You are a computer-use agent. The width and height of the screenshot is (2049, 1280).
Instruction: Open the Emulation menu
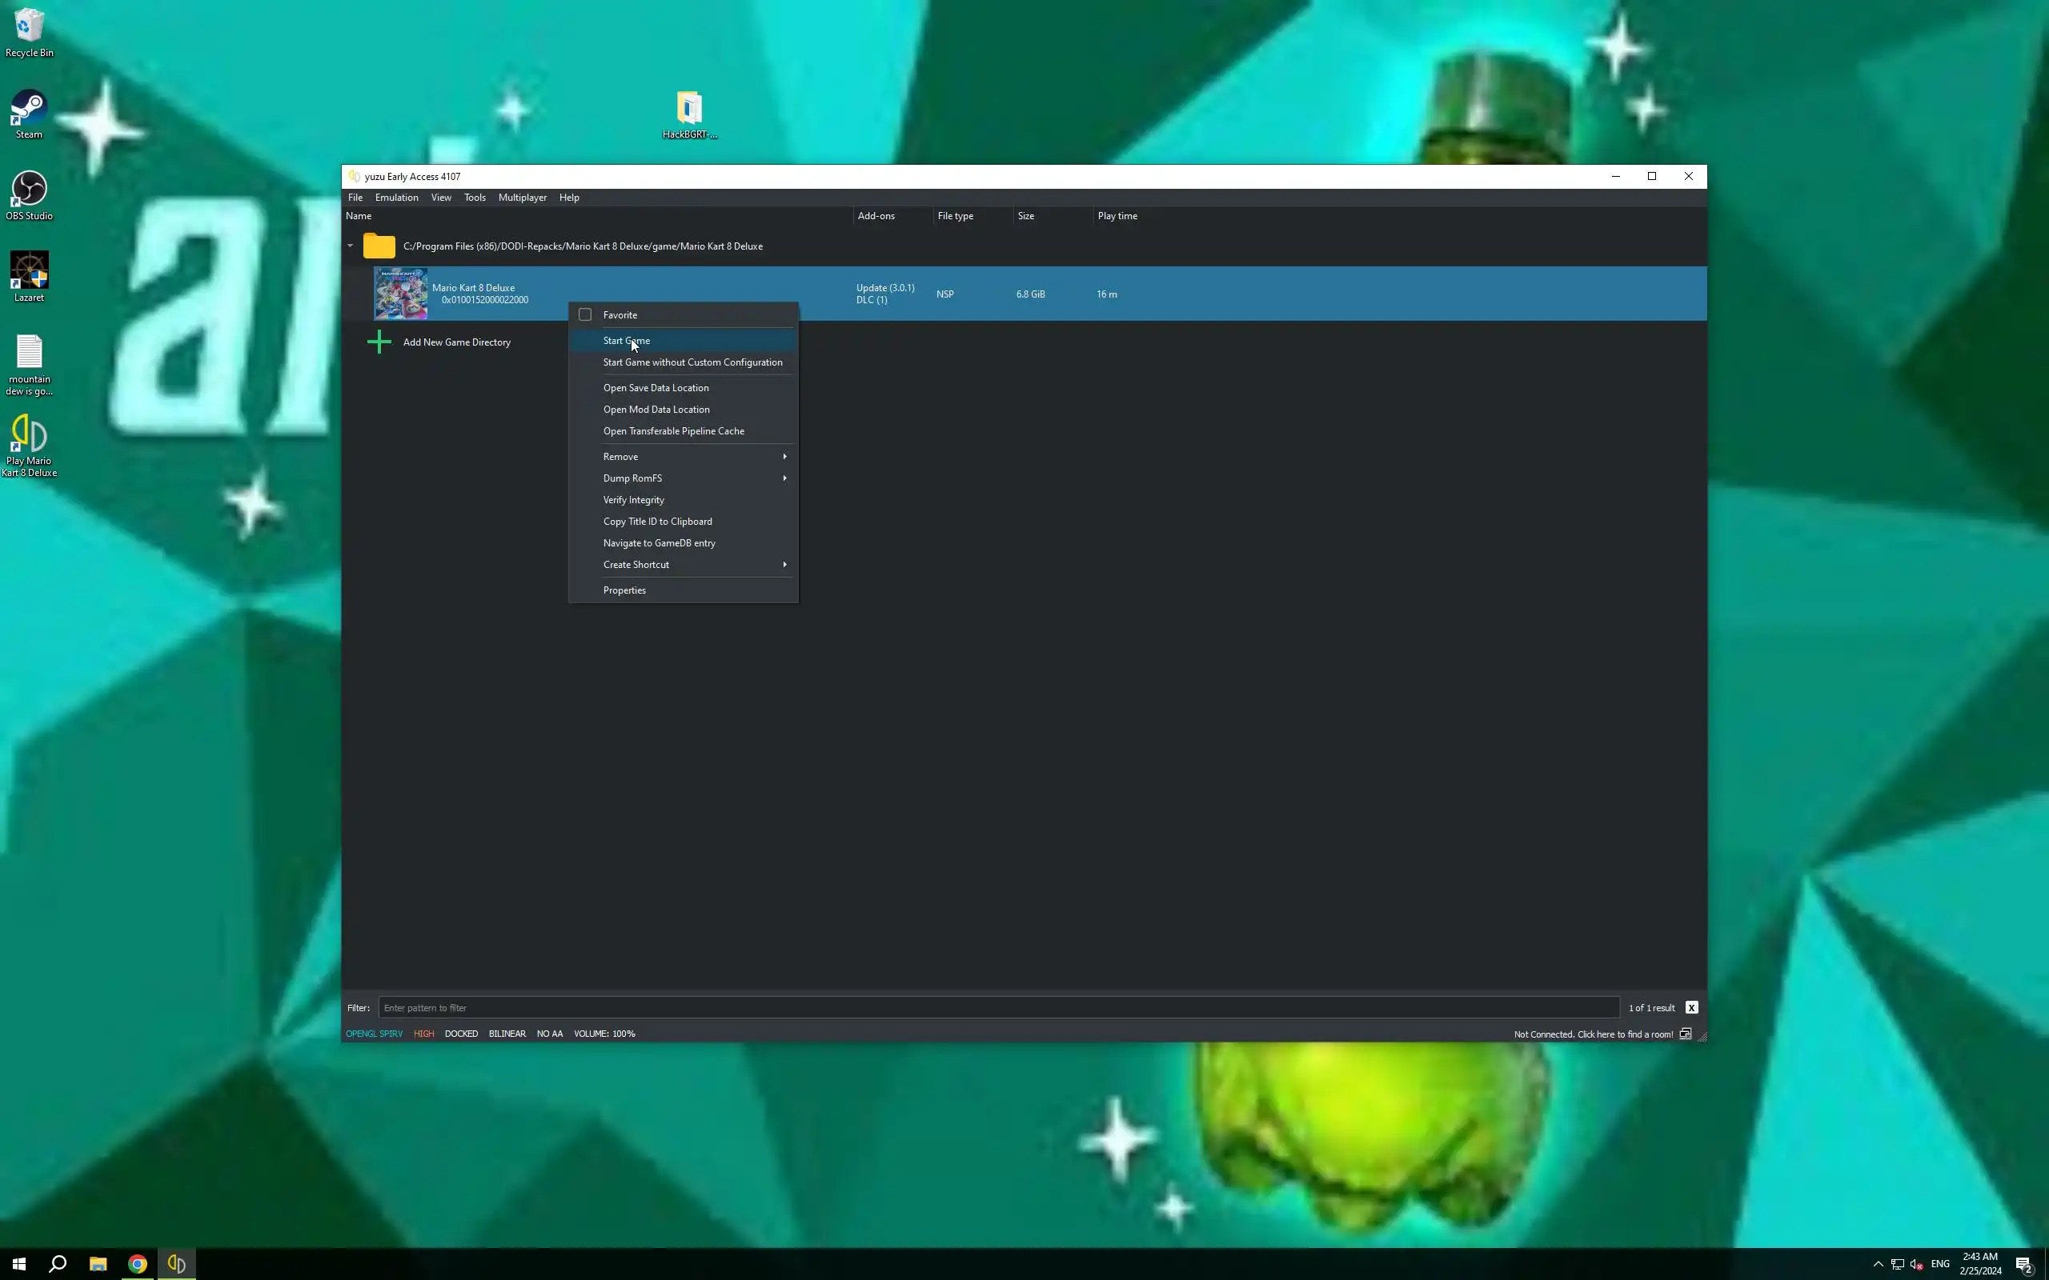(x=396, y=198)
